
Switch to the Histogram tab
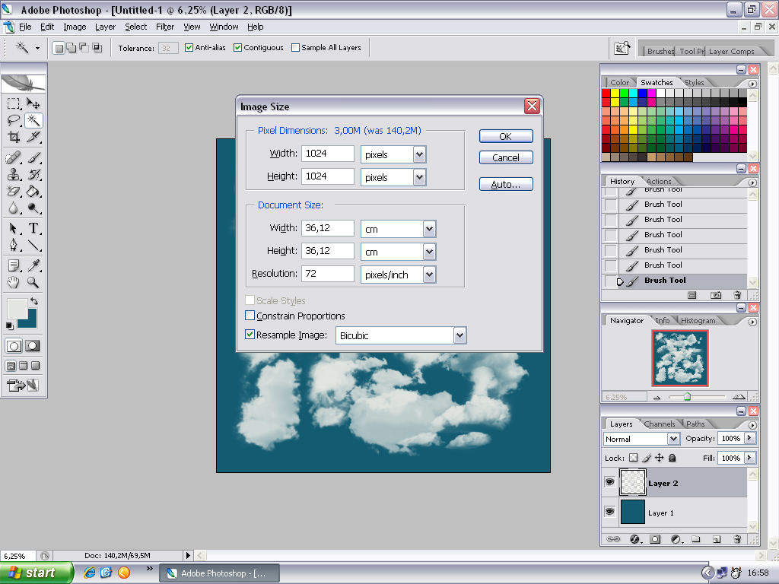pyautogui.click(x=698, y=320)
